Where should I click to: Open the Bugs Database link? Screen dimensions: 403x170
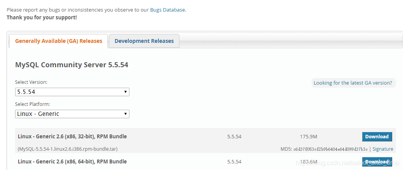tap(167, 10)
